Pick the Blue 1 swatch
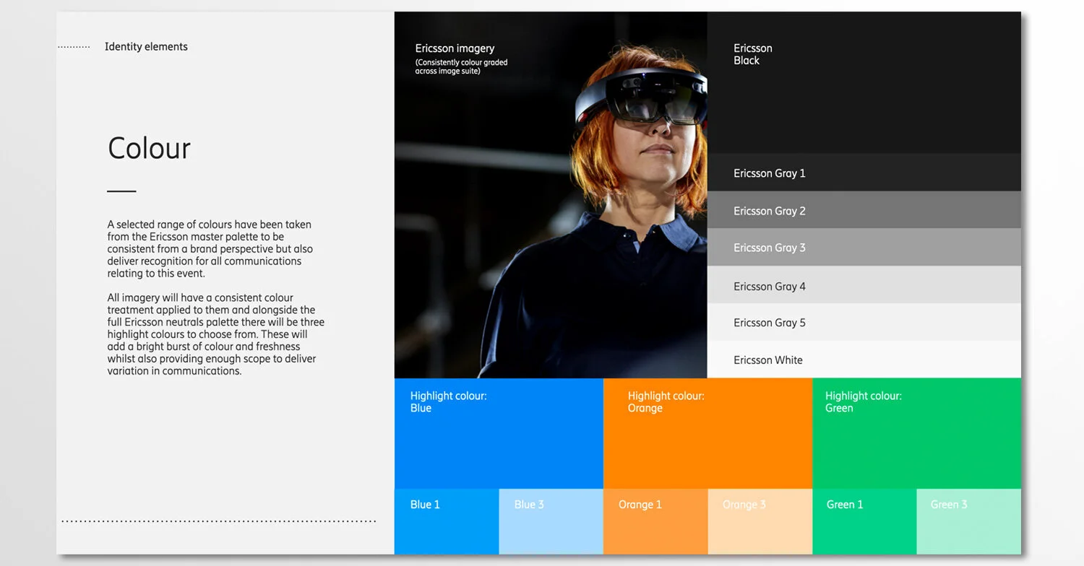 coord(447,521)
